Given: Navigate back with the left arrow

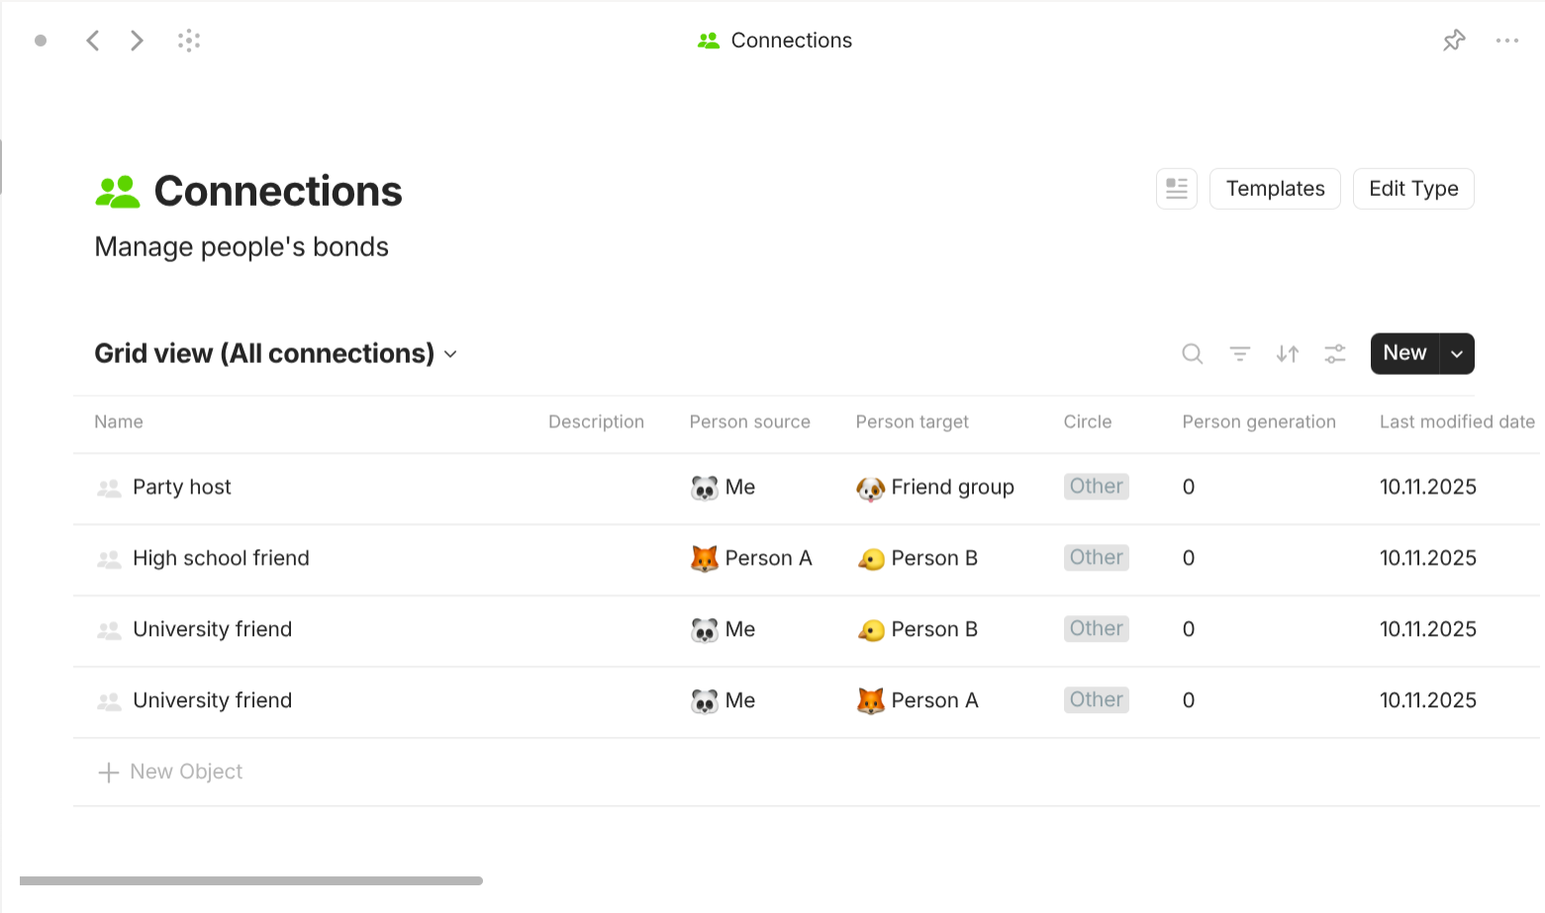Looking at the screenshot, I should tap(93, 40).
